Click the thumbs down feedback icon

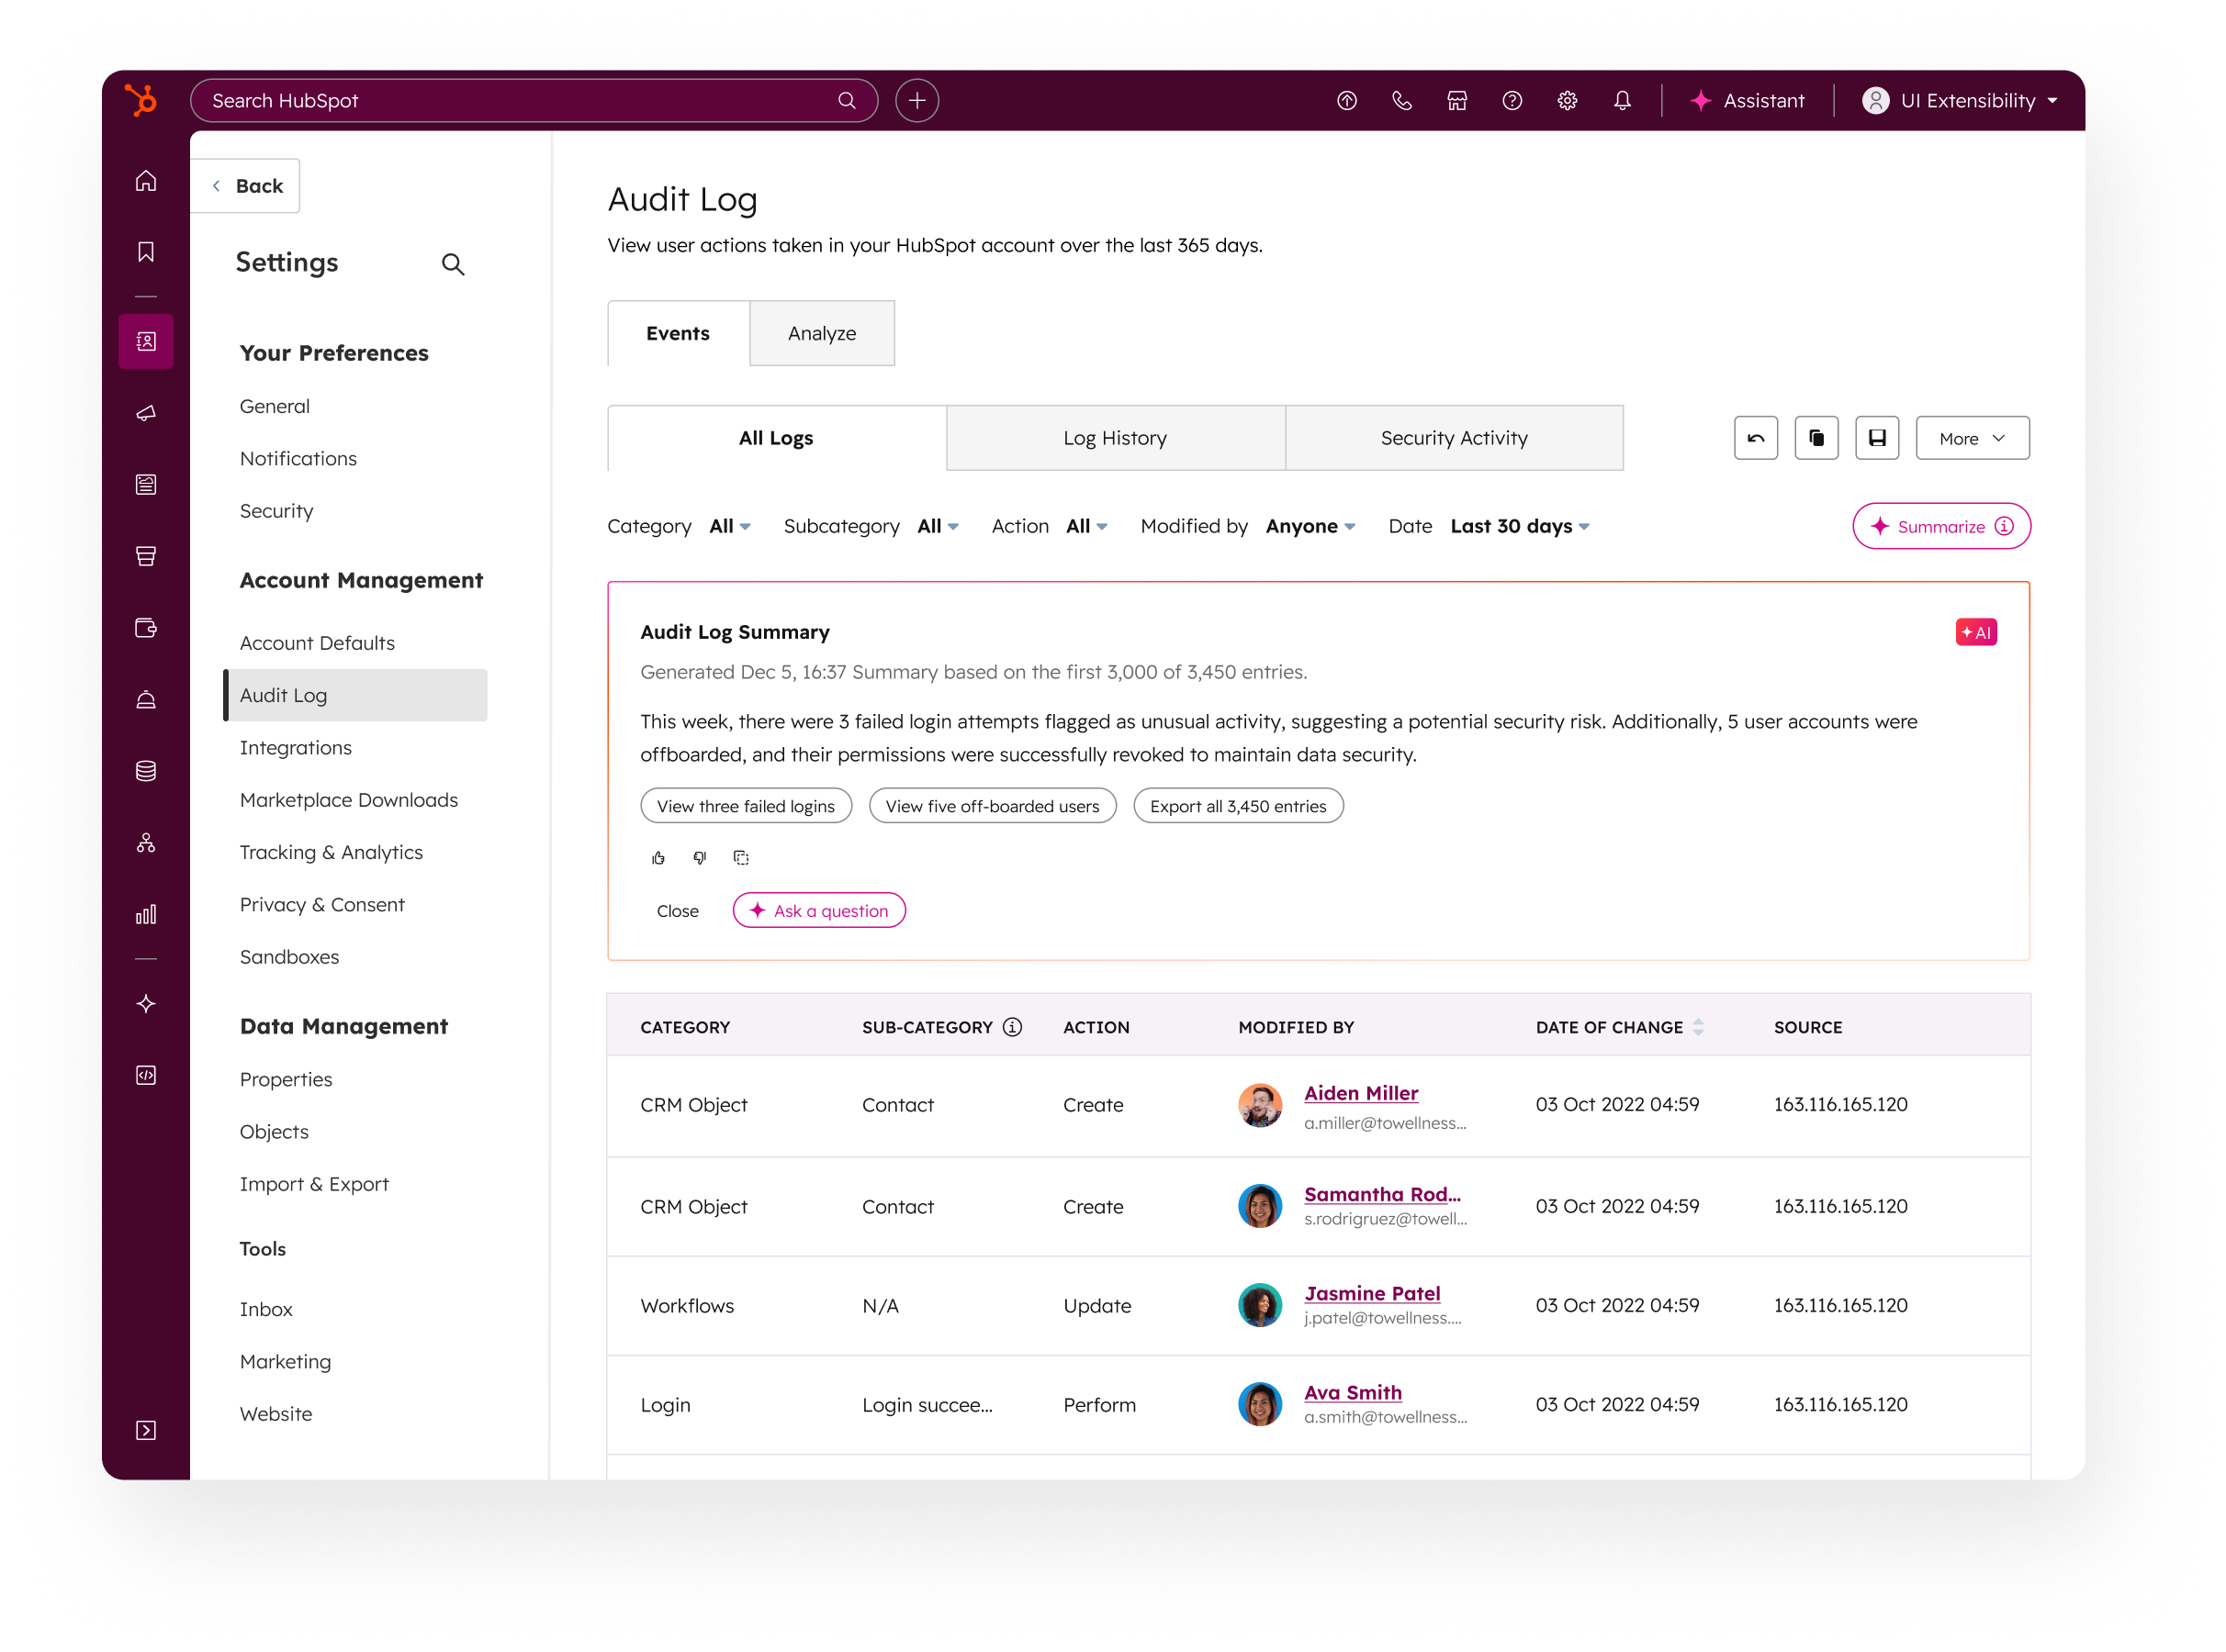click(x=700, y=858)
